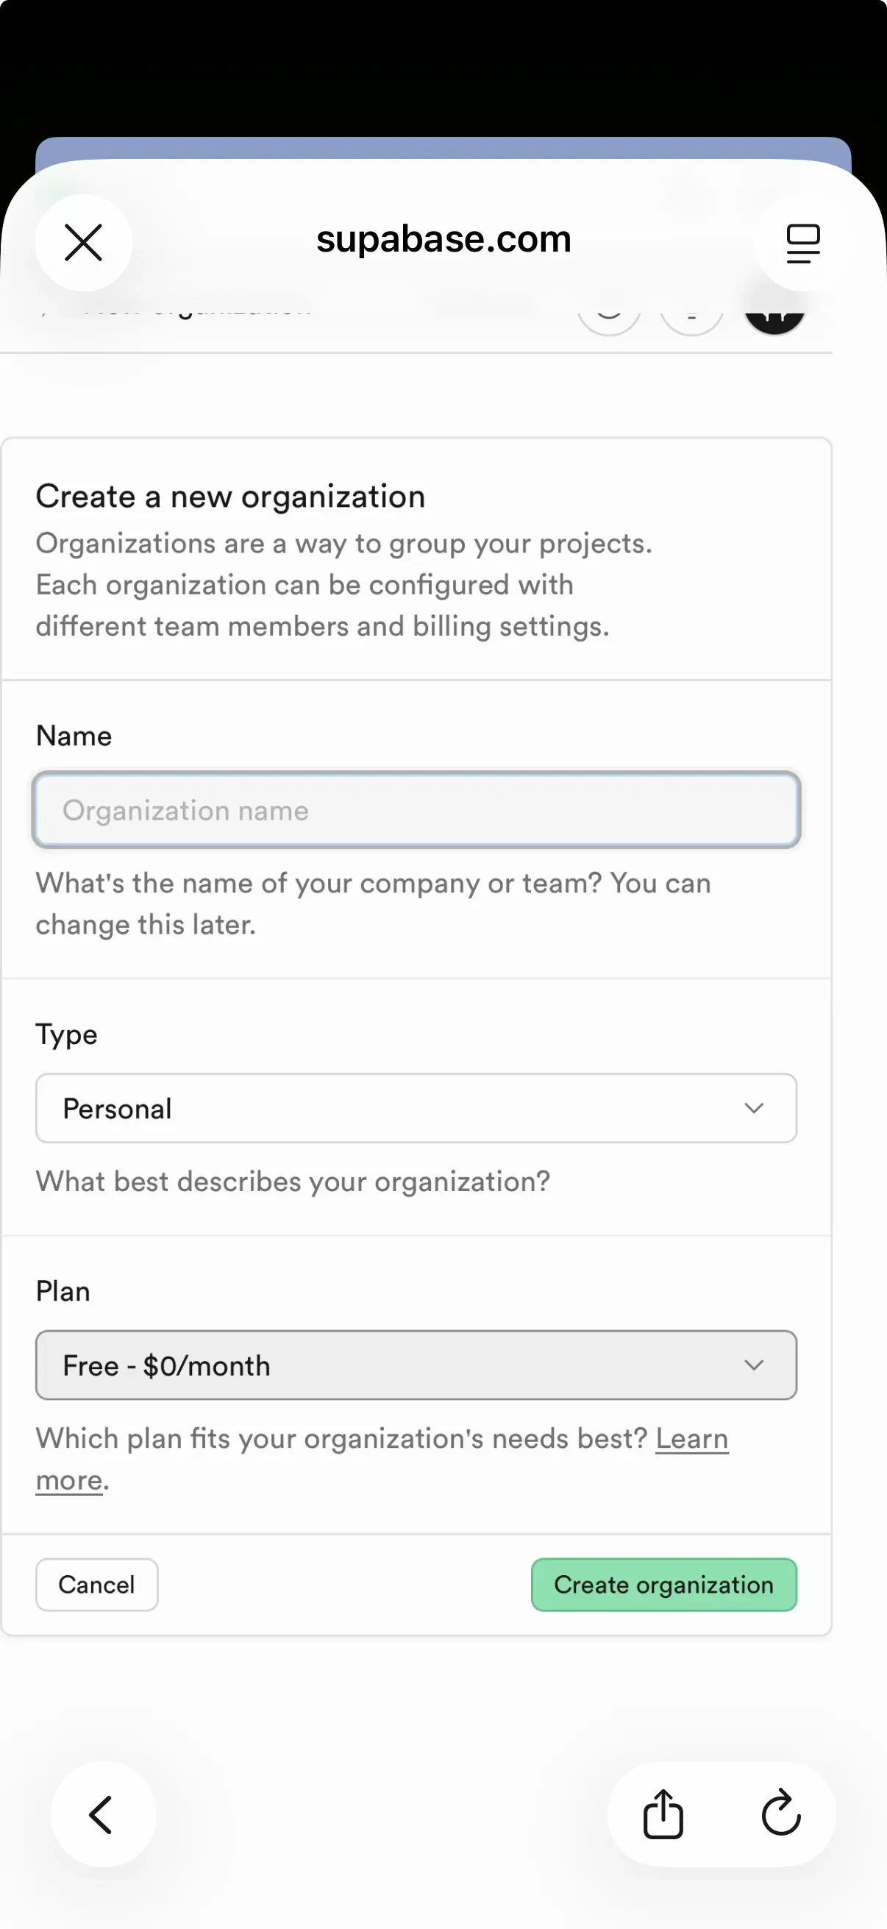Close the supabase.com web view
887x1929 pixels.
click(83, 242)
